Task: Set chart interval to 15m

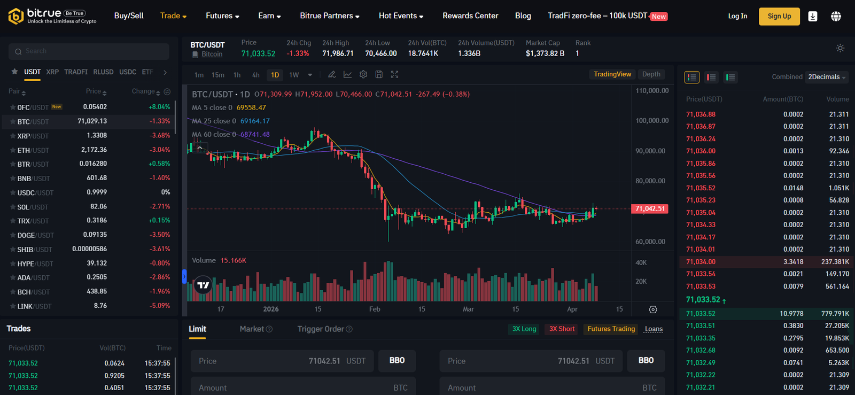Action: pos(217,75)
